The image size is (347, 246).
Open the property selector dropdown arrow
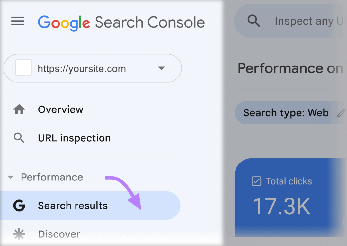[161, 68]
